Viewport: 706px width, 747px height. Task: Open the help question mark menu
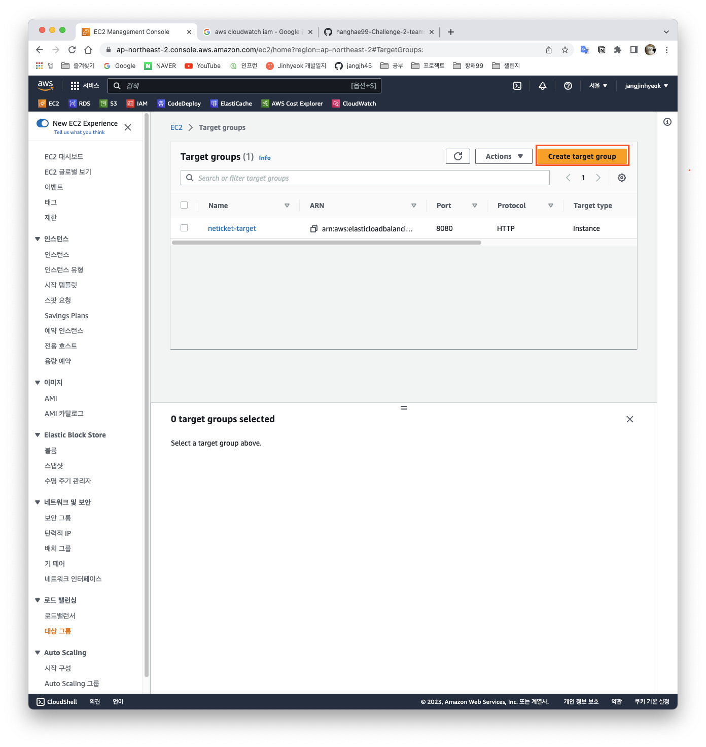(x=568, y=86)
